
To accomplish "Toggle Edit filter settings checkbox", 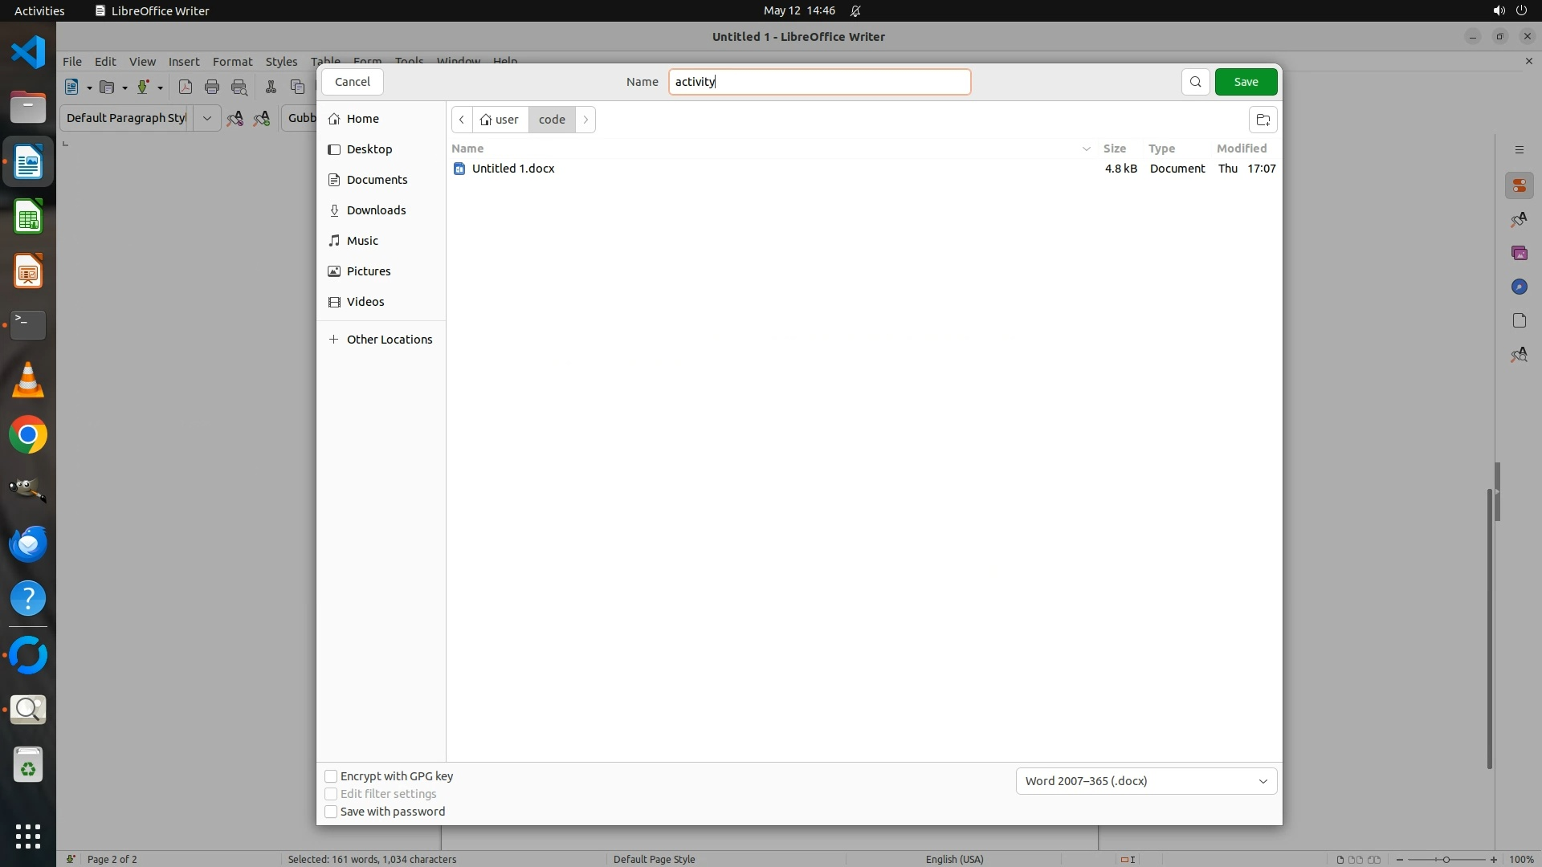I will point(331,794).
